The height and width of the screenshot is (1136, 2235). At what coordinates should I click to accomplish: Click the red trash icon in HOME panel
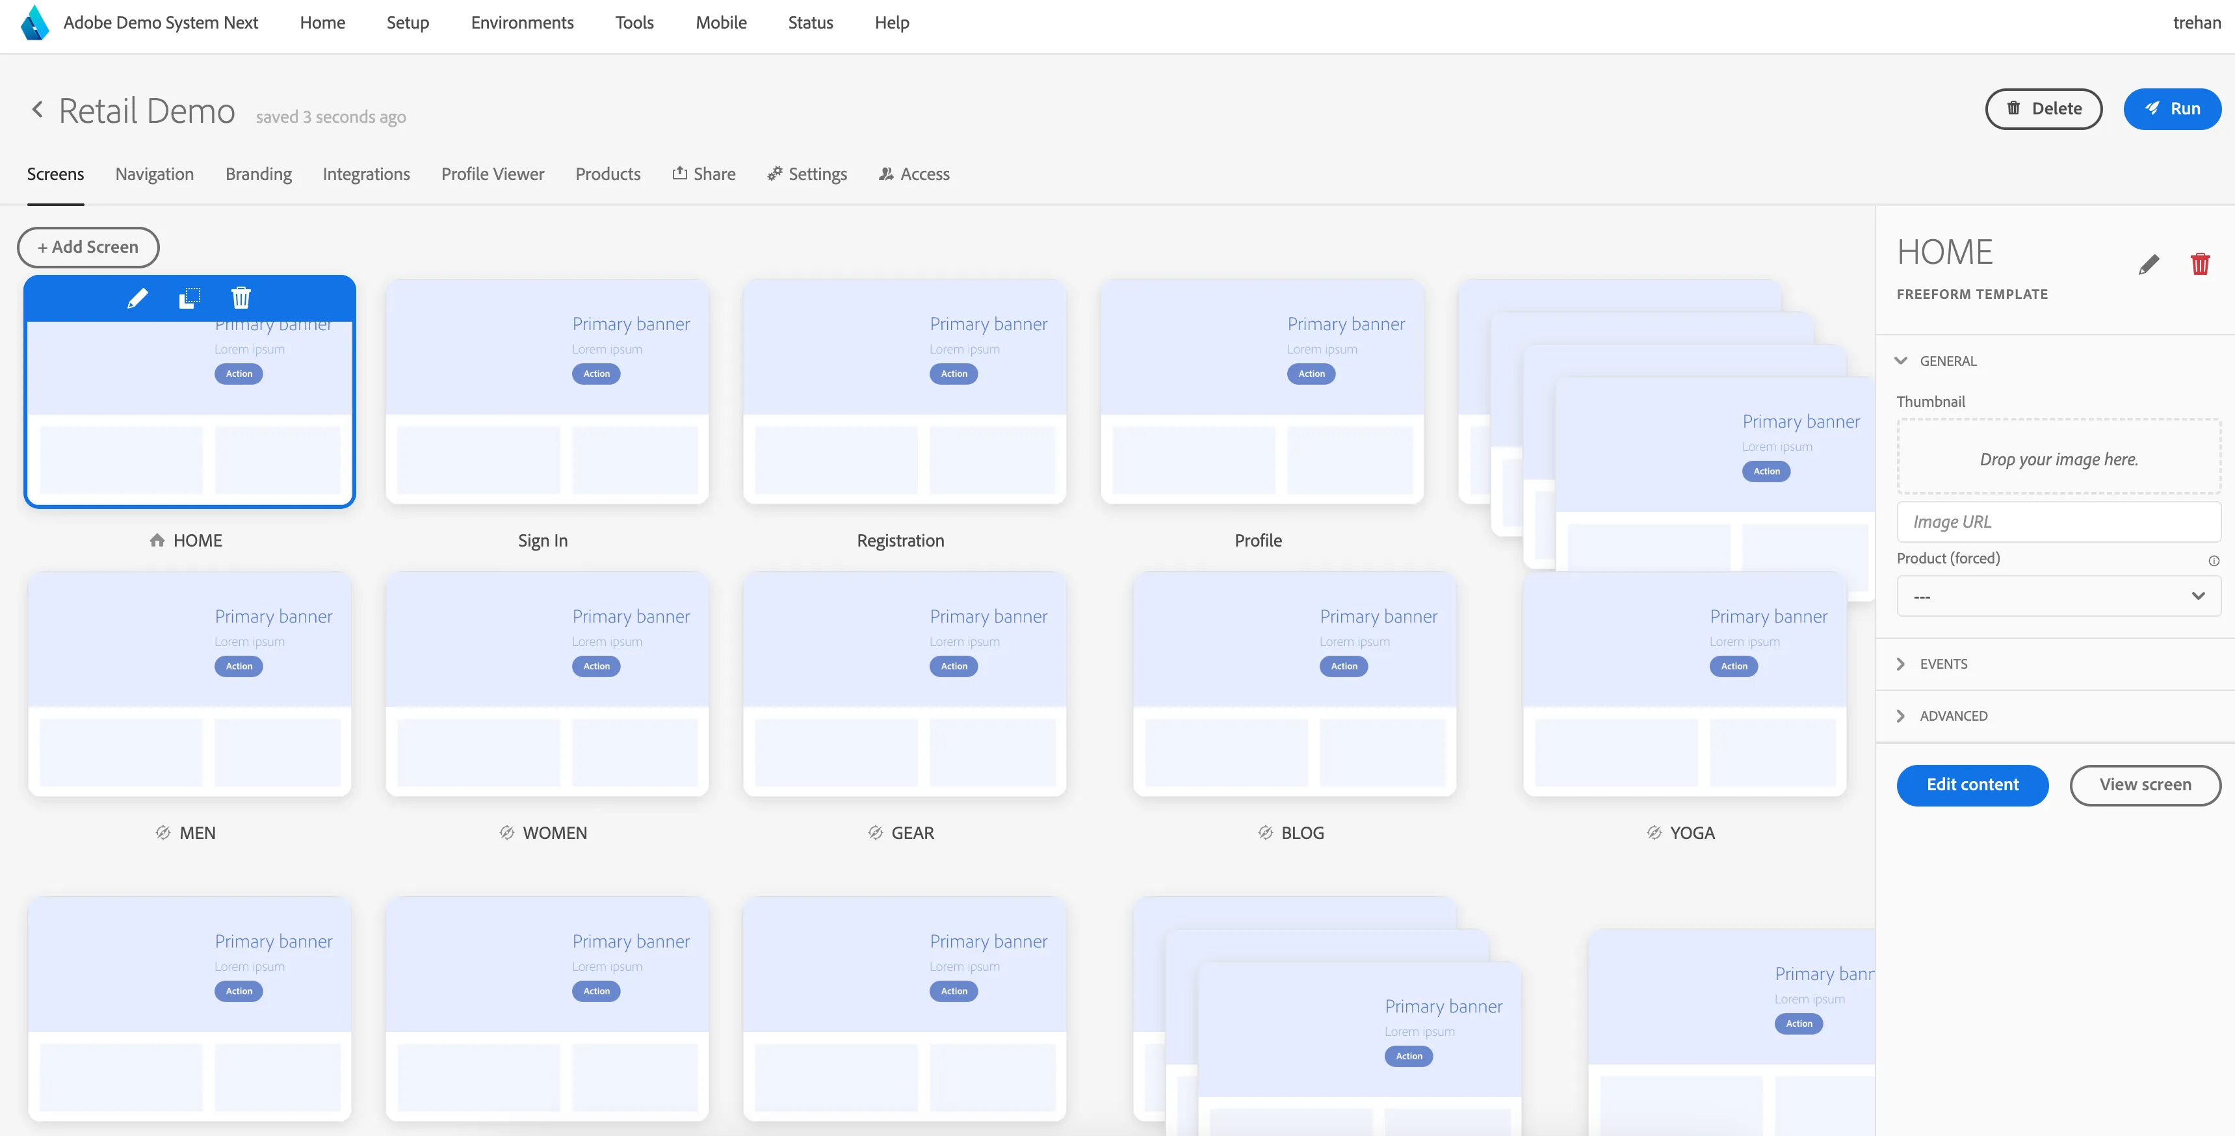2199,265
